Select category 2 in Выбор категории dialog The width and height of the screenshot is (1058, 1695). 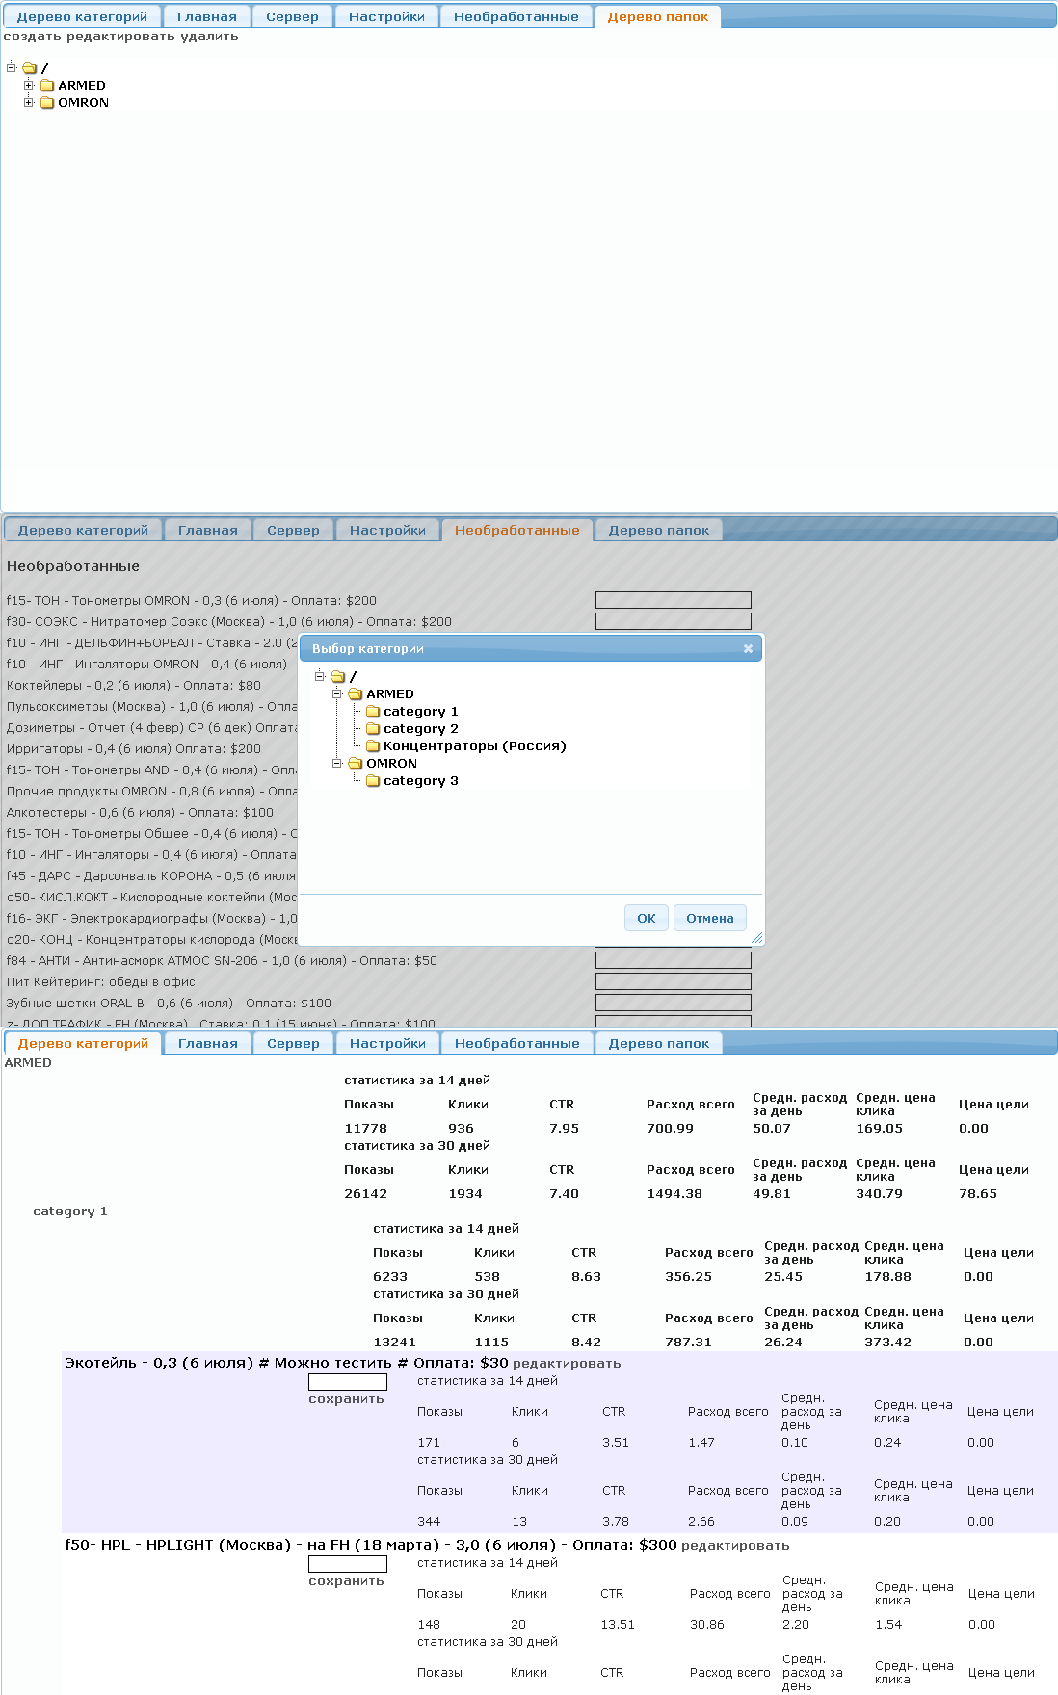(421, 729)
